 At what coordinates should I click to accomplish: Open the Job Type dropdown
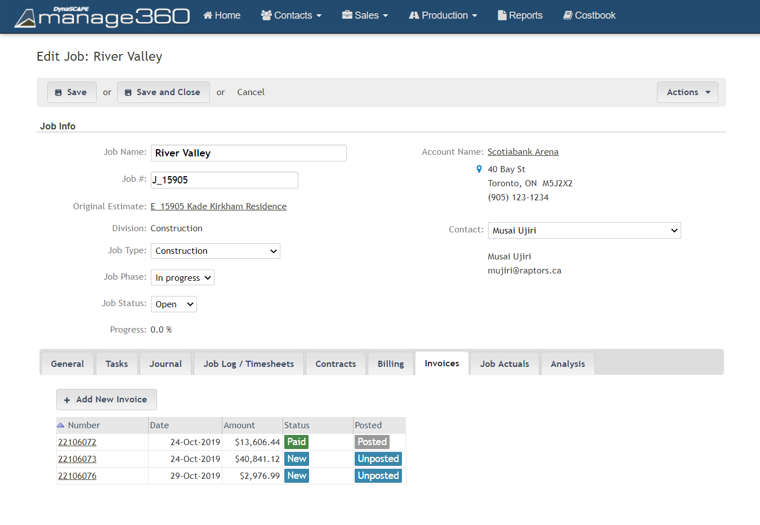[215, 251]
